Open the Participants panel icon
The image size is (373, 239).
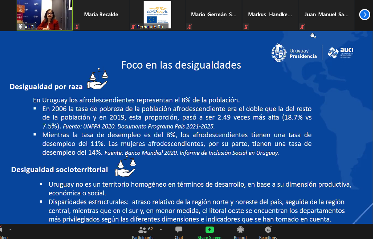point(142,230)
